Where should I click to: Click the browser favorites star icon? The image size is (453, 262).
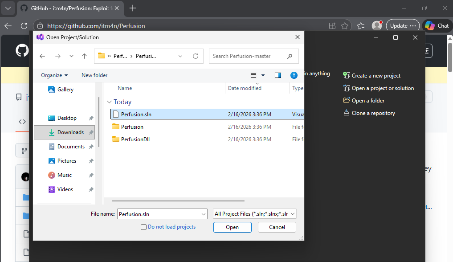click(x=344, y=26)
